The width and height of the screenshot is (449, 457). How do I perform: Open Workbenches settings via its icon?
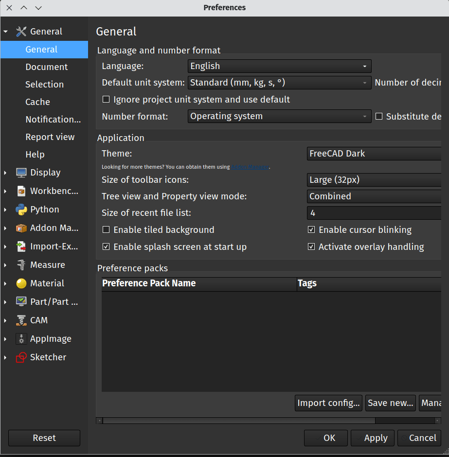point(20,191)
